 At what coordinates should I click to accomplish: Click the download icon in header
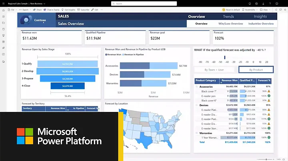(x=263, y=4)
